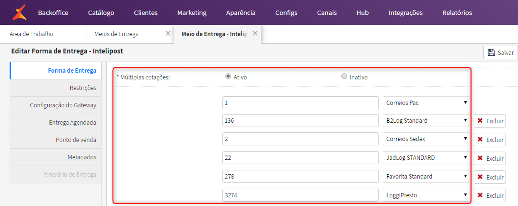518x206 pixels.
Task: Open the Relatórios menu
Action: click(x=457, y=13)
